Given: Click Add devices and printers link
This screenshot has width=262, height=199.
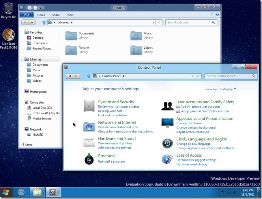Looking at the screenshot, I should [x=114, y=148].
